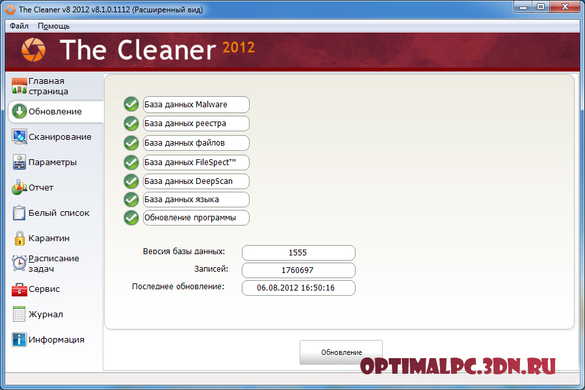The width and height of the screenshot is (585, 390).
Task: Go to Главная страница section
Action: click(x=48, y=86)
